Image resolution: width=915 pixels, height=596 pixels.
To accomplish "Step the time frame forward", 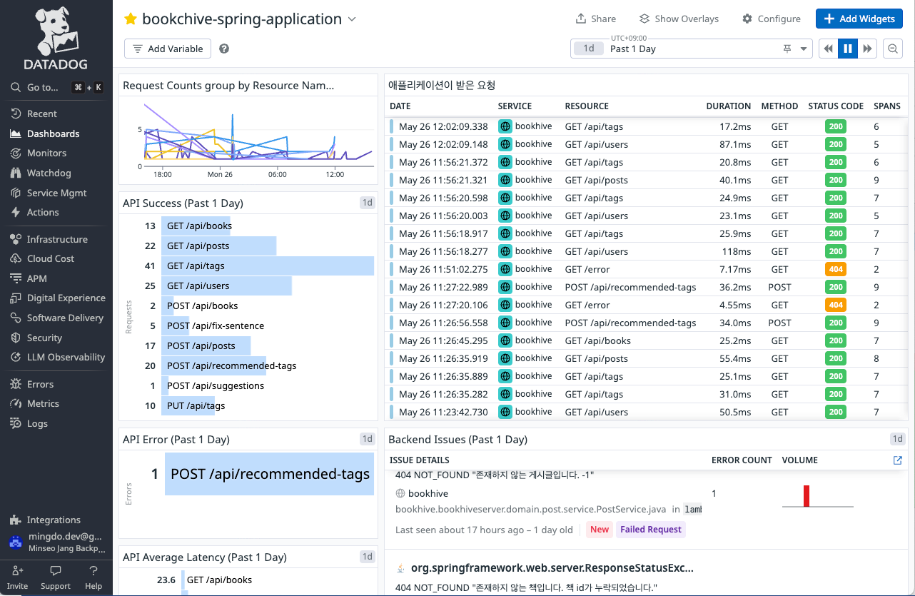I will 867,49.
